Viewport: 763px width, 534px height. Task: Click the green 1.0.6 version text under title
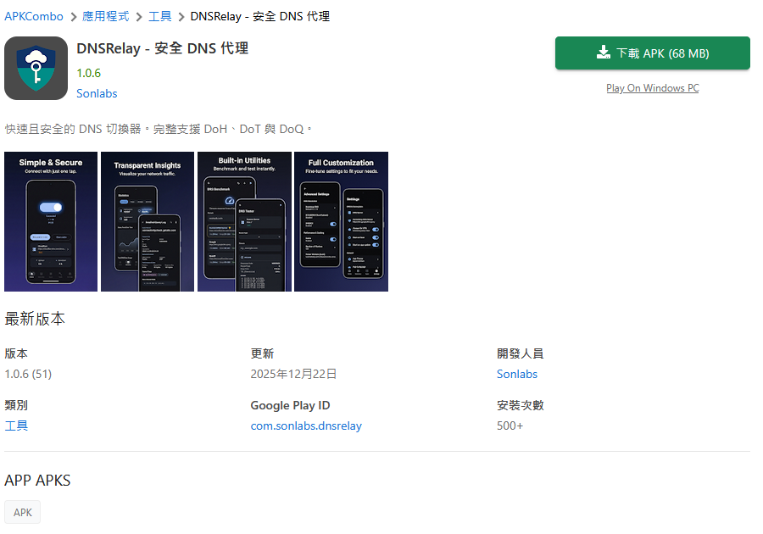click(88, 73)
